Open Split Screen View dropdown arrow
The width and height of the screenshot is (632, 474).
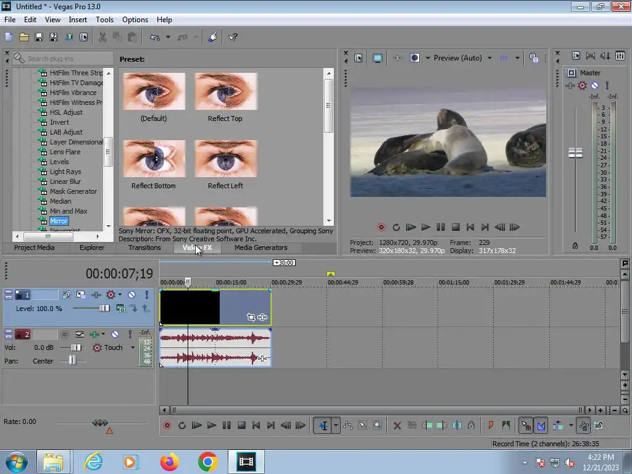[428, 58]
